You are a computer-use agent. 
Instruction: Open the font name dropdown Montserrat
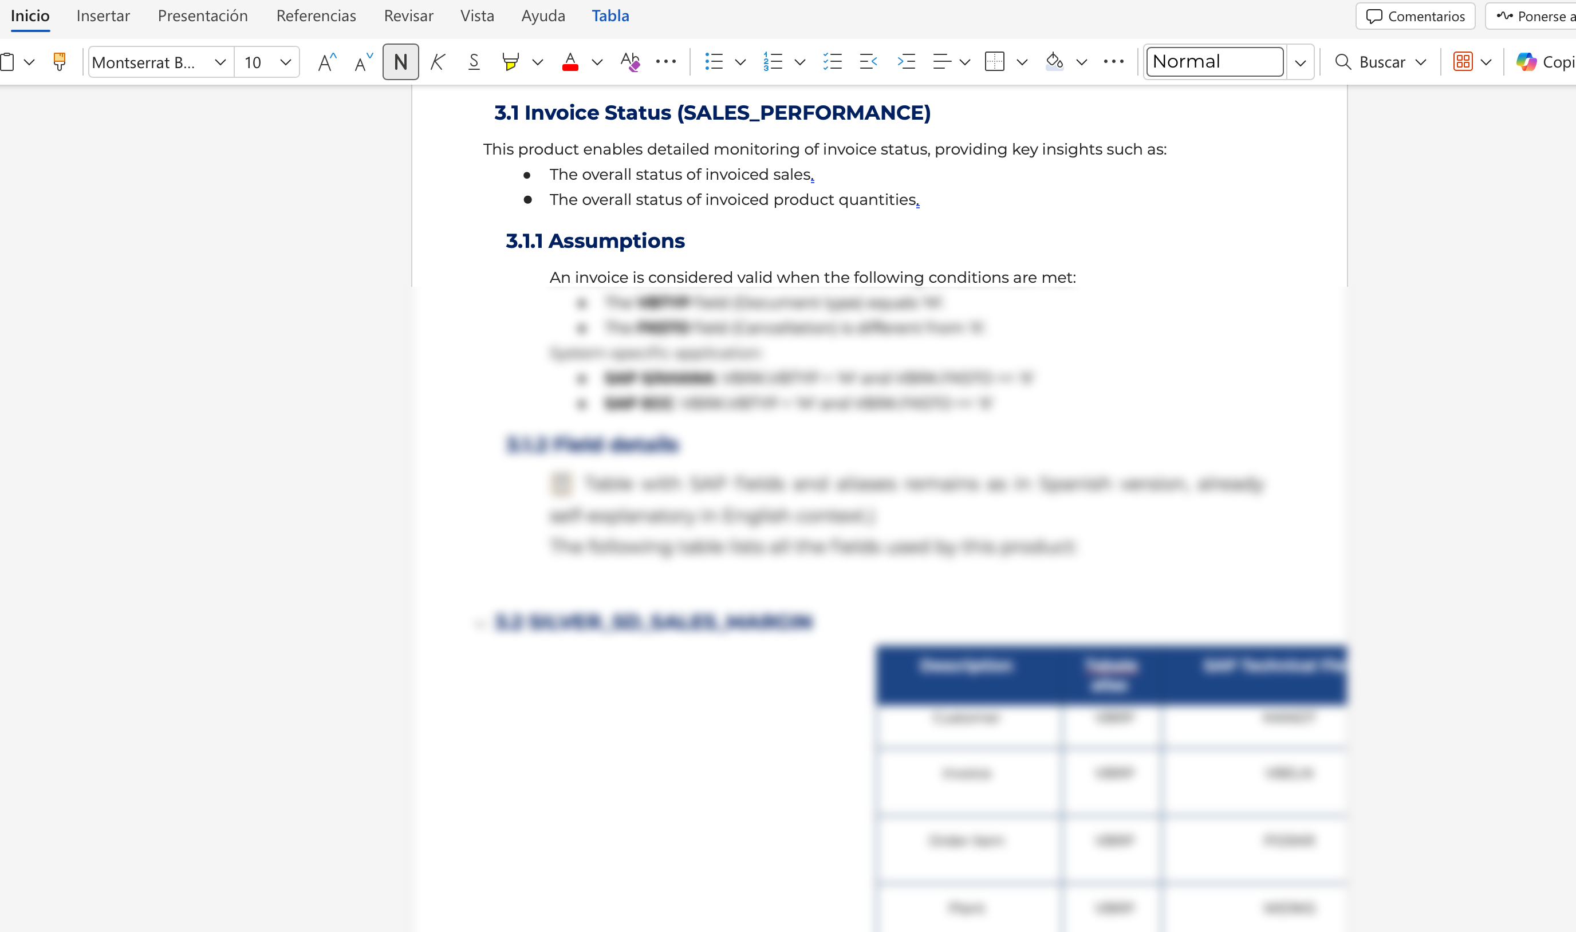[x=220, y=62]
